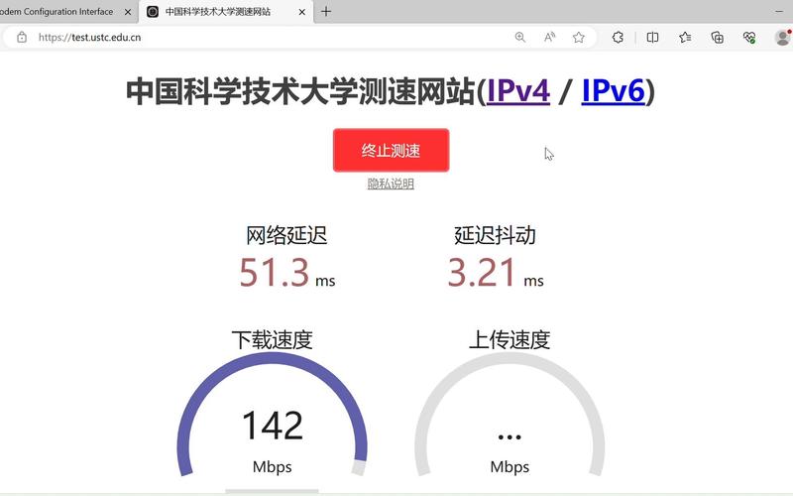The image size is (793, 496).
Task: Click the red 终止测速 stop test button
Action: (391, 151)
